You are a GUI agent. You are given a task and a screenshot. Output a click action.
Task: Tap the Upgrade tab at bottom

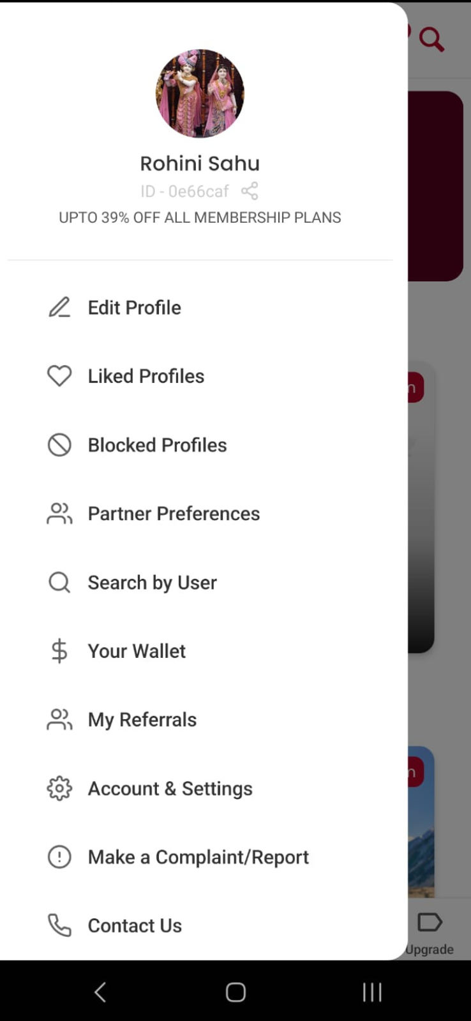click(x=430, y=932)
